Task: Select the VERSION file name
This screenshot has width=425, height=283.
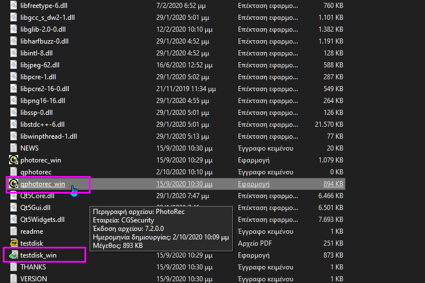Action: (33, 278)
